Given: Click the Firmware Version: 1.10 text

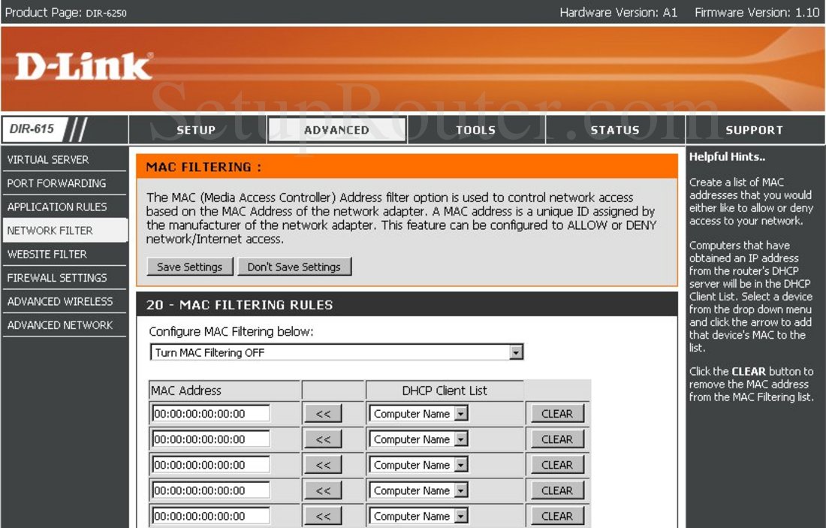Looking at the screenshot, I should tap(757, 13).
